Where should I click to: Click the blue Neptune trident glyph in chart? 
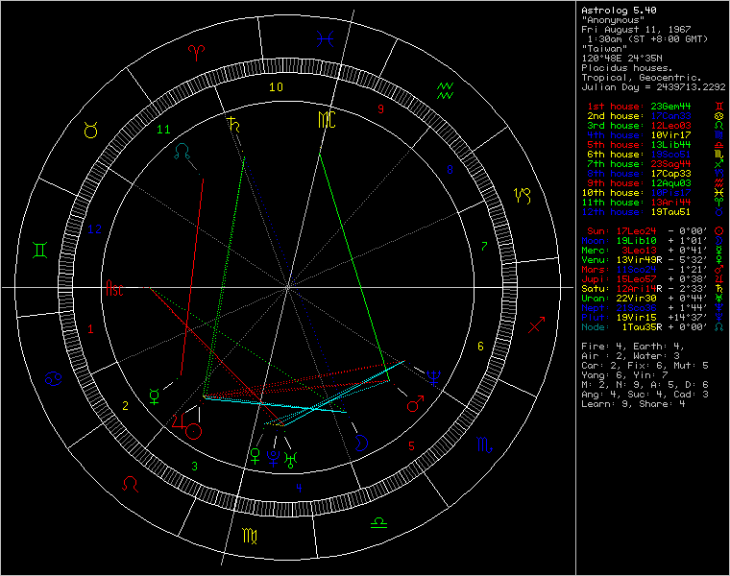433,378
